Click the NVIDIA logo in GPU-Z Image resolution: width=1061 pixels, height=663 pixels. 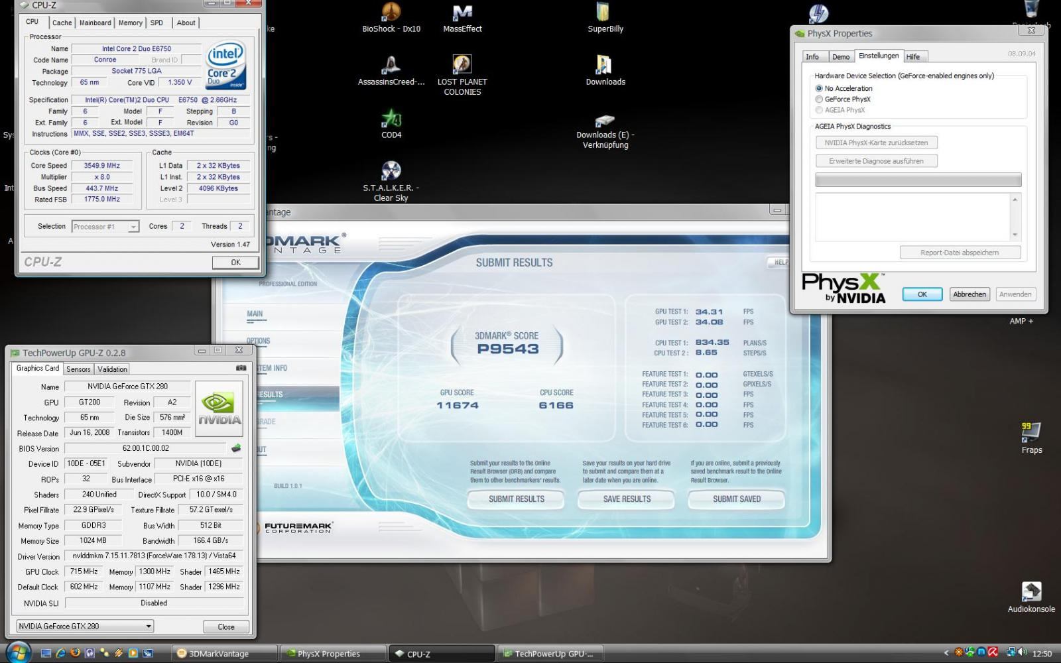pos(219,408)
